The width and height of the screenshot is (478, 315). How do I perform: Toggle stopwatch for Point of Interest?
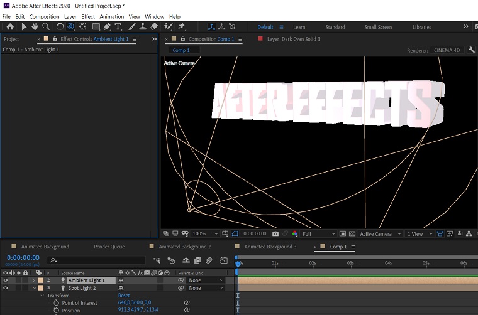tap(56, 302)
